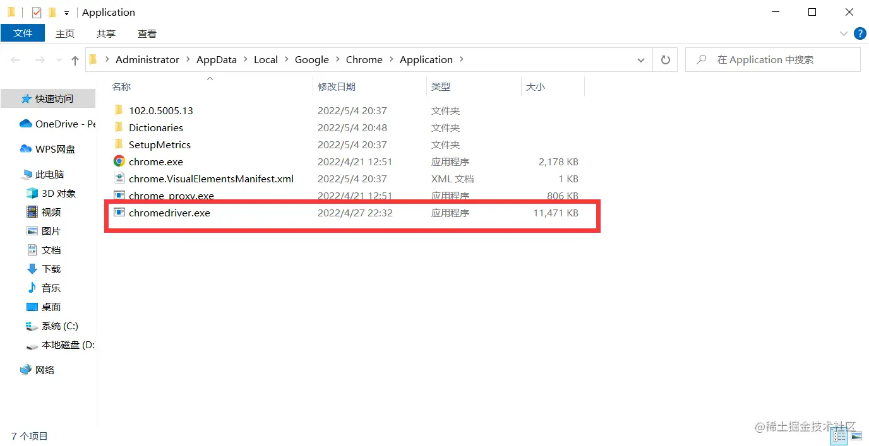
Task: Switch to large icons view layout
Action: click(x=856, y=436)
